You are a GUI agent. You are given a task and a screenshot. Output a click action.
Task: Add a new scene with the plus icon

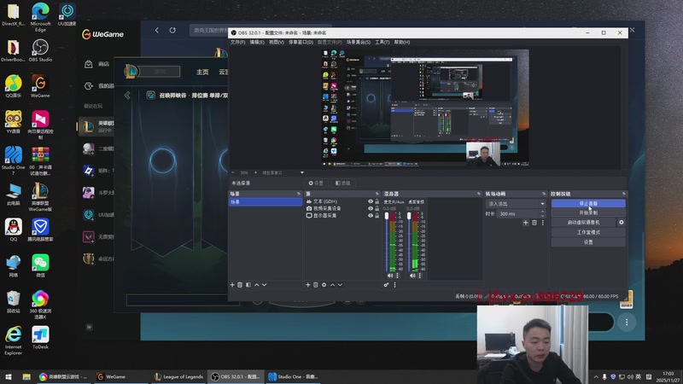232,285
